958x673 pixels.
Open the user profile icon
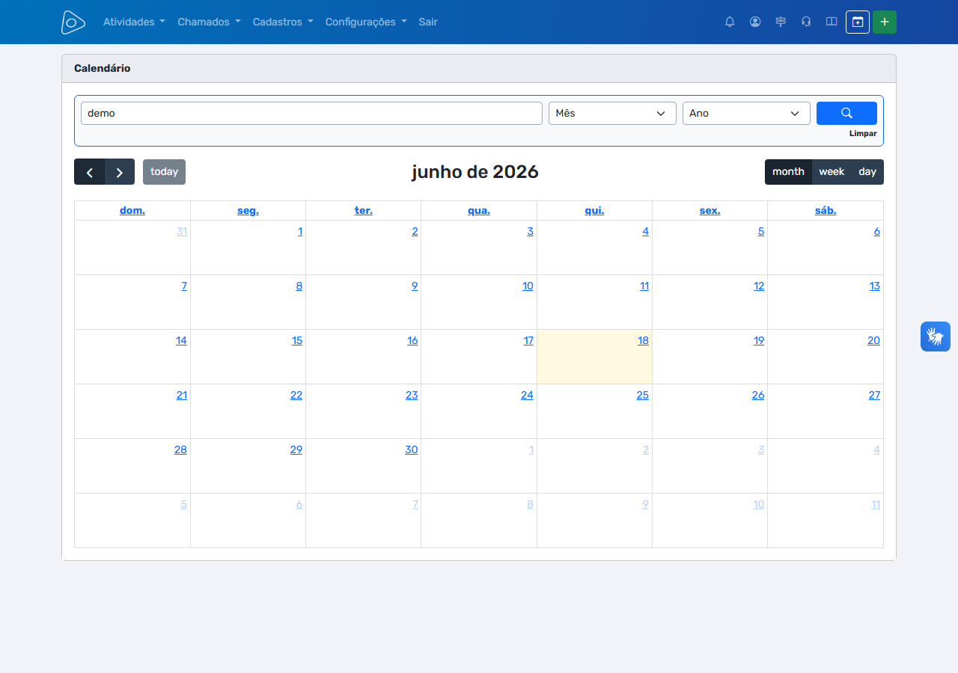tap(755, 22)
